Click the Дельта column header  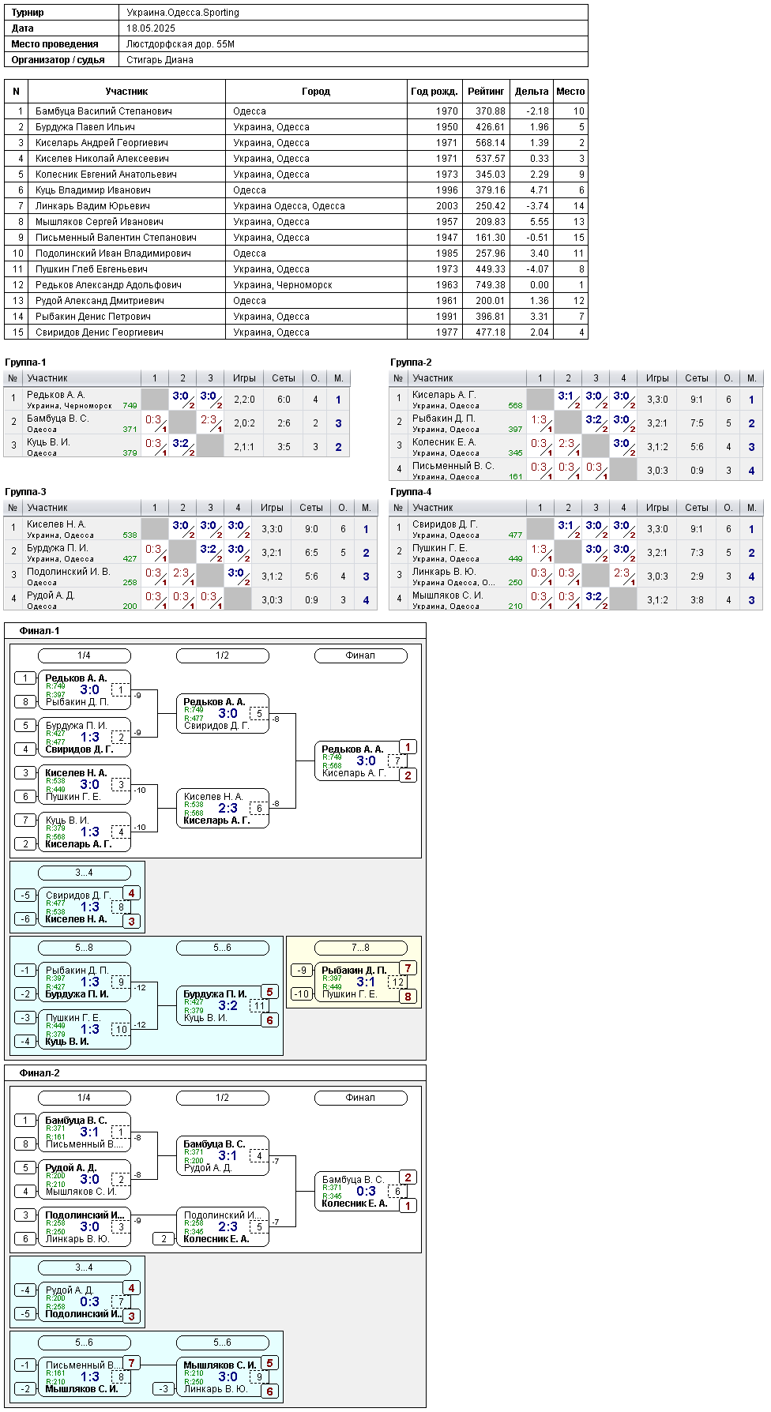[532, 92]
